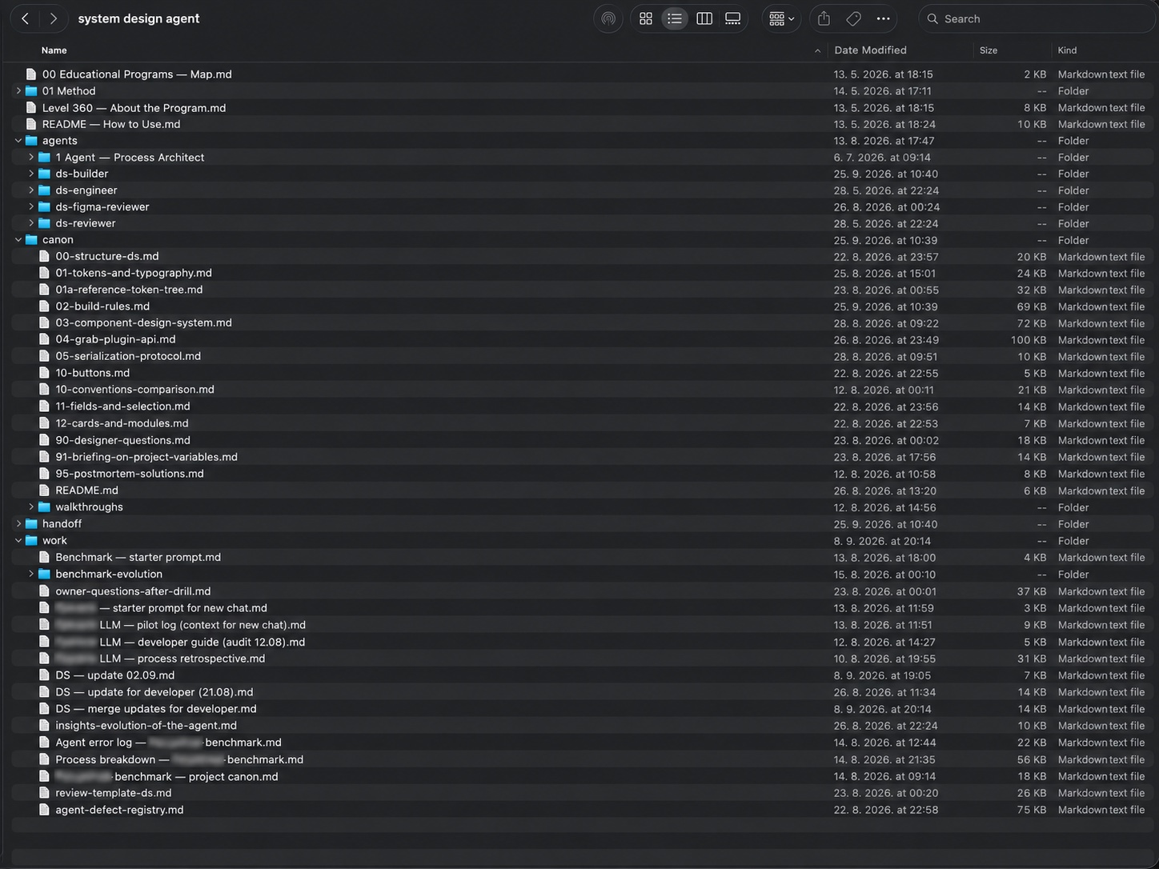This screenshot has height=869, width=1159.
Task: Select the README.md file icon in canon
Action: 45,491
